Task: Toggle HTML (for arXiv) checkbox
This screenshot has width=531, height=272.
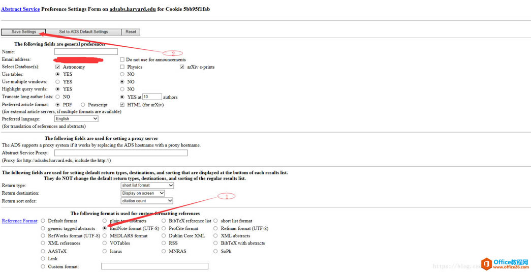Action: click(122, 105)
